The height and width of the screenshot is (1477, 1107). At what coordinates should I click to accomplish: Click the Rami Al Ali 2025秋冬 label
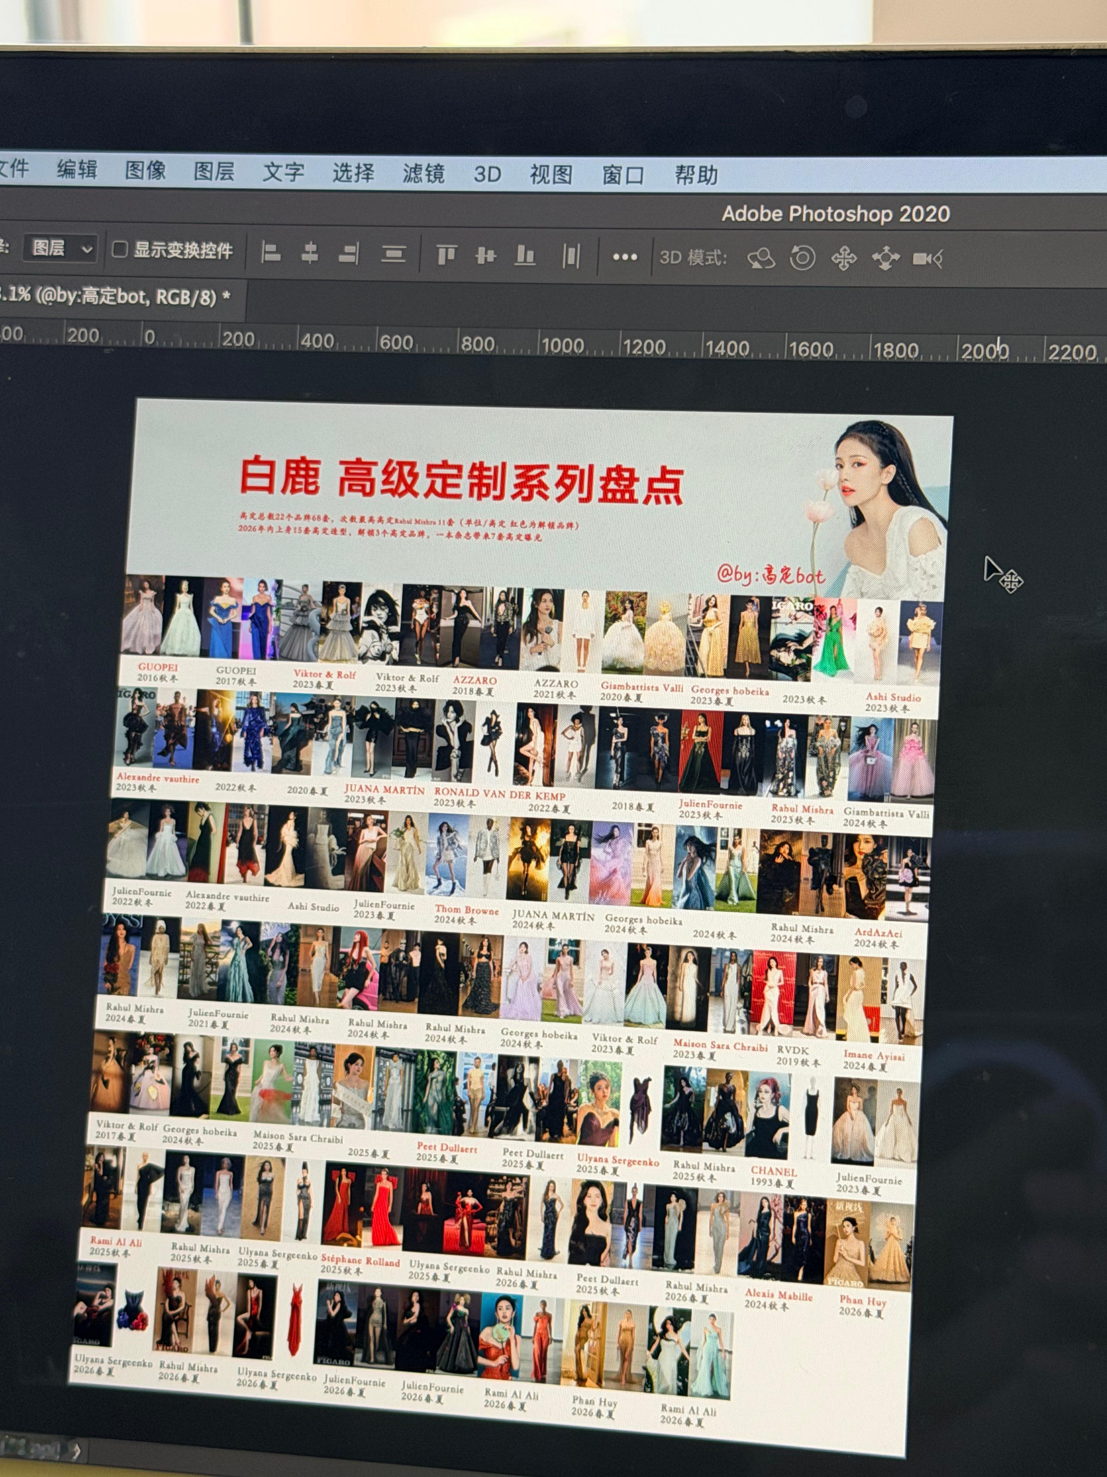pos(116,1246)
